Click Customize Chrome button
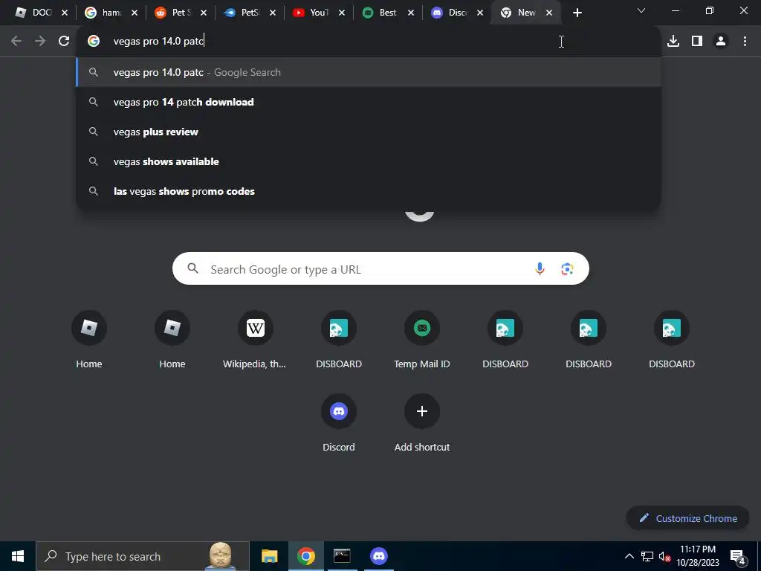Screen dimensions: 761x571 [x=688, y=518]
